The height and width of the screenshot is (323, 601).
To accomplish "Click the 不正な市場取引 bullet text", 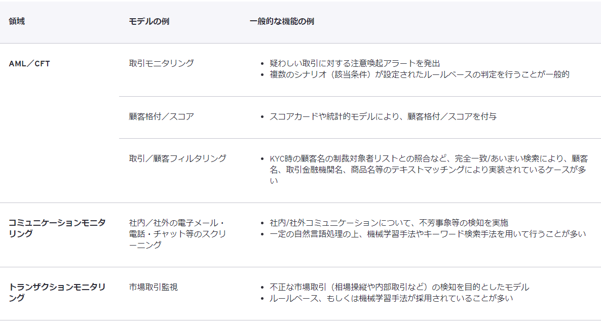I will tap(399, 287).
